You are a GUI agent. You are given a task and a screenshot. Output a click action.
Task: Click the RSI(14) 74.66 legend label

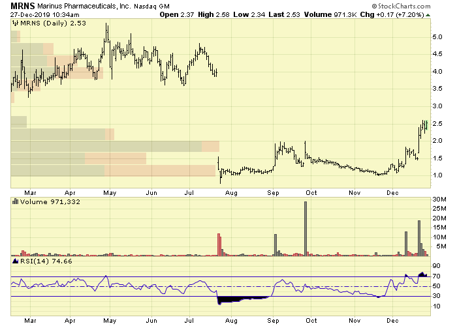coord(46,261)
